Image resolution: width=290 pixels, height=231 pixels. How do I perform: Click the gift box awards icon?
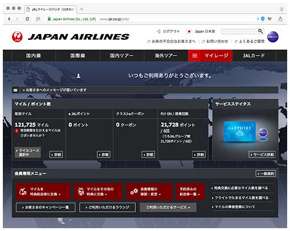(x=81, y=191)
